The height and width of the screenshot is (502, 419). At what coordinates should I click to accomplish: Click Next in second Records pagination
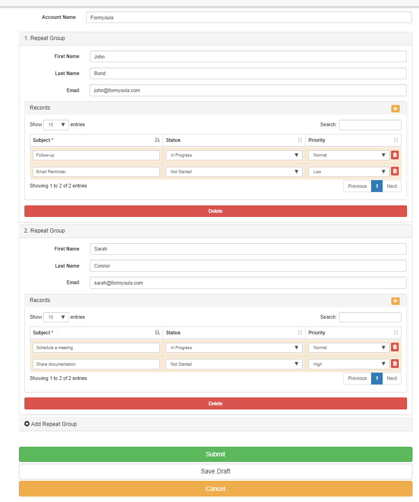point(392,379)
